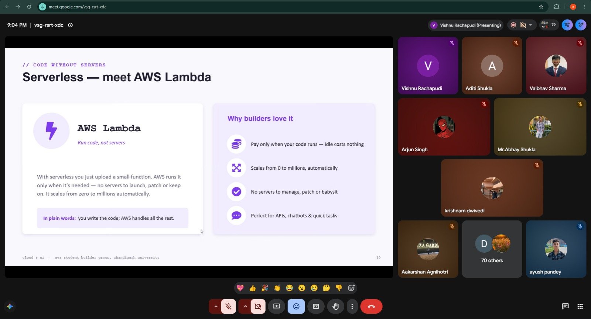Screen dimensions: 591x319
Task: Select Vaibhav Sharma's video tile
Action: [556, 65]
